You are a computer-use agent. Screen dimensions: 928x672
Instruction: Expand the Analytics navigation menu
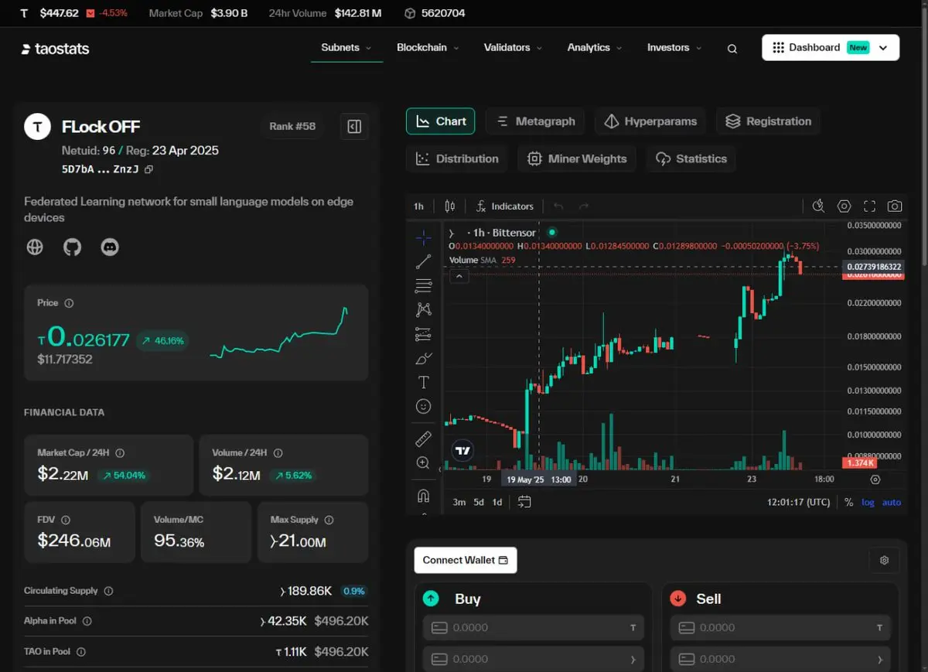pyautogui.click(x=595, y=47)
